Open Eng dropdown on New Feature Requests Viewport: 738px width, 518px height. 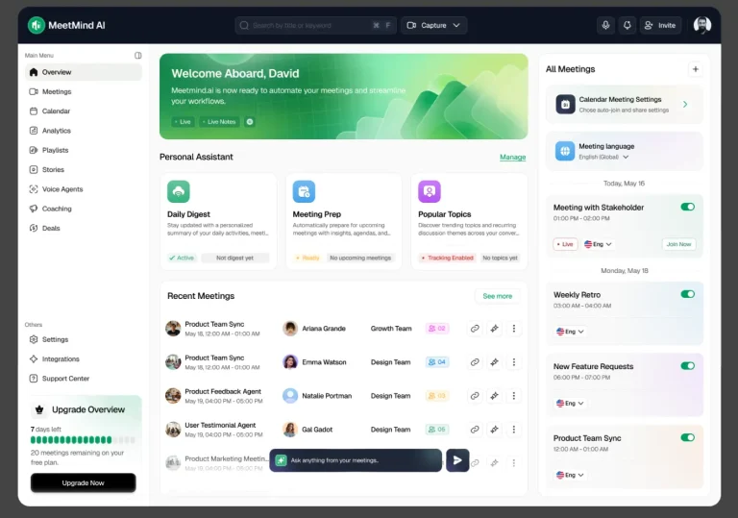[570, 403]
